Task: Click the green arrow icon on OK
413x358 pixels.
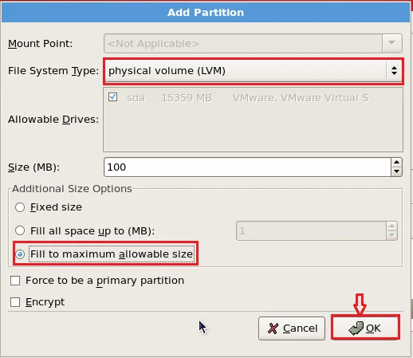Action: (x=356, y=328)
